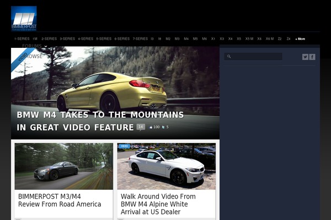Click the VIDEO ribbon on the featured image
Image resolution: width=331 pixels, height=220 pixels.
pos(23,57)
